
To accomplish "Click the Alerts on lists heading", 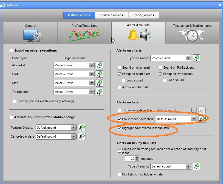I will coord(127,102).
